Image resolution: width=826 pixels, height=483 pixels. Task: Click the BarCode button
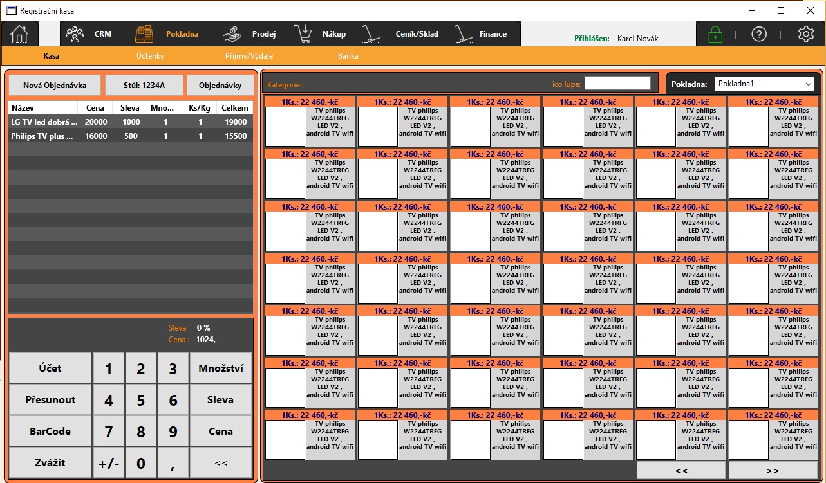tap(50, 431)
